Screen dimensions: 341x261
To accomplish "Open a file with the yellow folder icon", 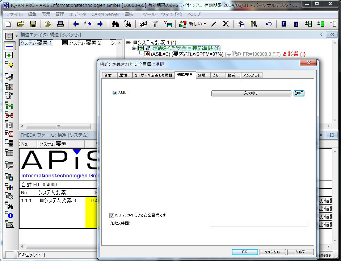I will click(x=20, y=24).
